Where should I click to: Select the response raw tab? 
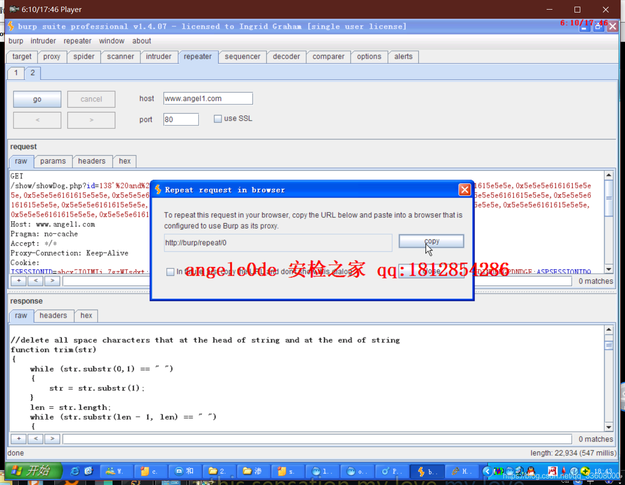21,316
